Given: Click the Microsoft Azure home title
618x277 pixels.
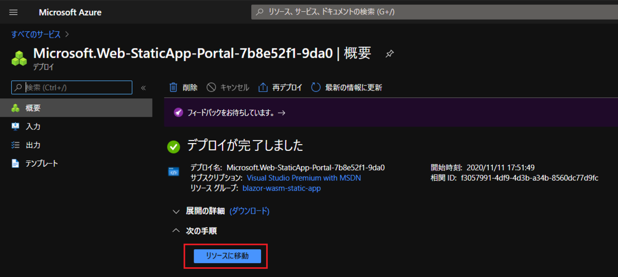Looking at the screenshot, I should click(70, 12).
